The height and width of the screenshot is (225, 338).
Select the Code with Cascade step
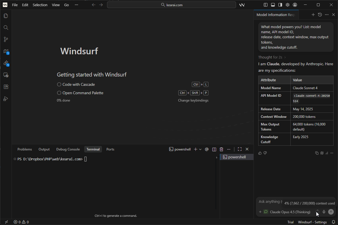click(x=76, y=84)
